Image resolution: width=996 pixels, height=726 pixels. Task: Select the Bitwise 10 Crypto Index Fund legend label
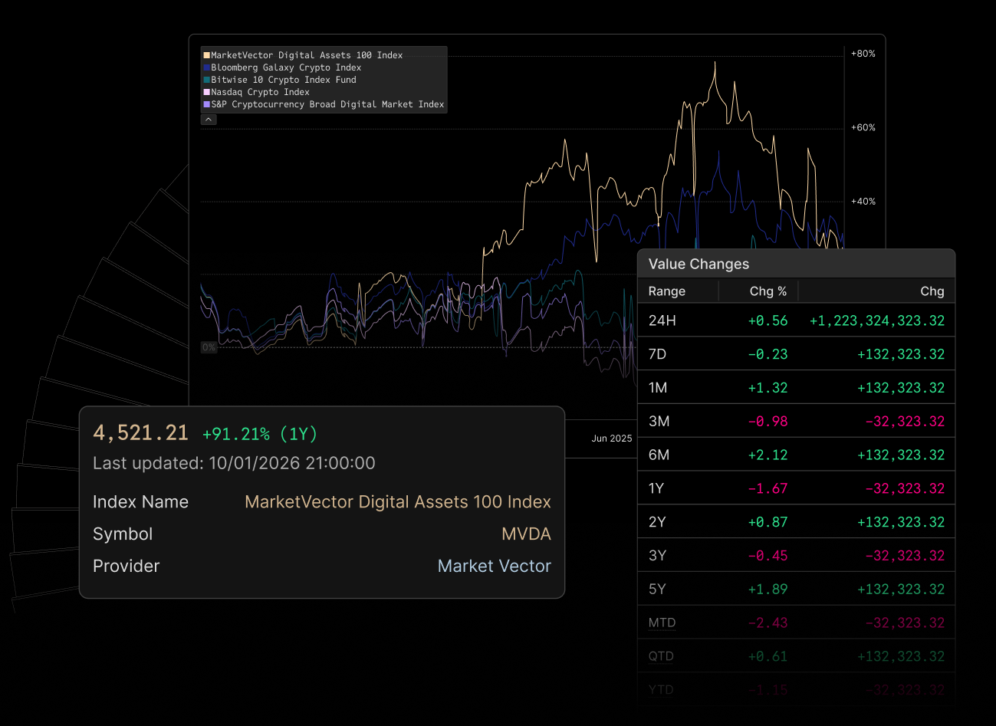point(284,80)
